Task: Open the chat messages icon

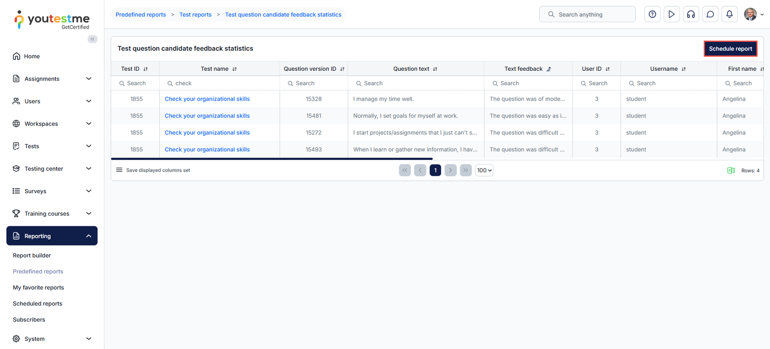Action: (x=710, y=14)
